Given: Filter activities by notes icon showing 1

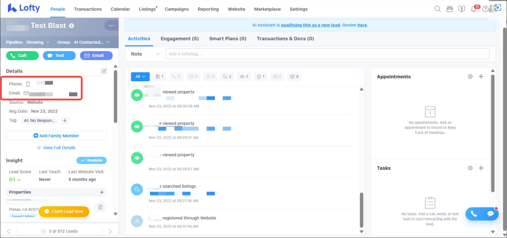Looking at the screenshot, I should click(159, 77).
